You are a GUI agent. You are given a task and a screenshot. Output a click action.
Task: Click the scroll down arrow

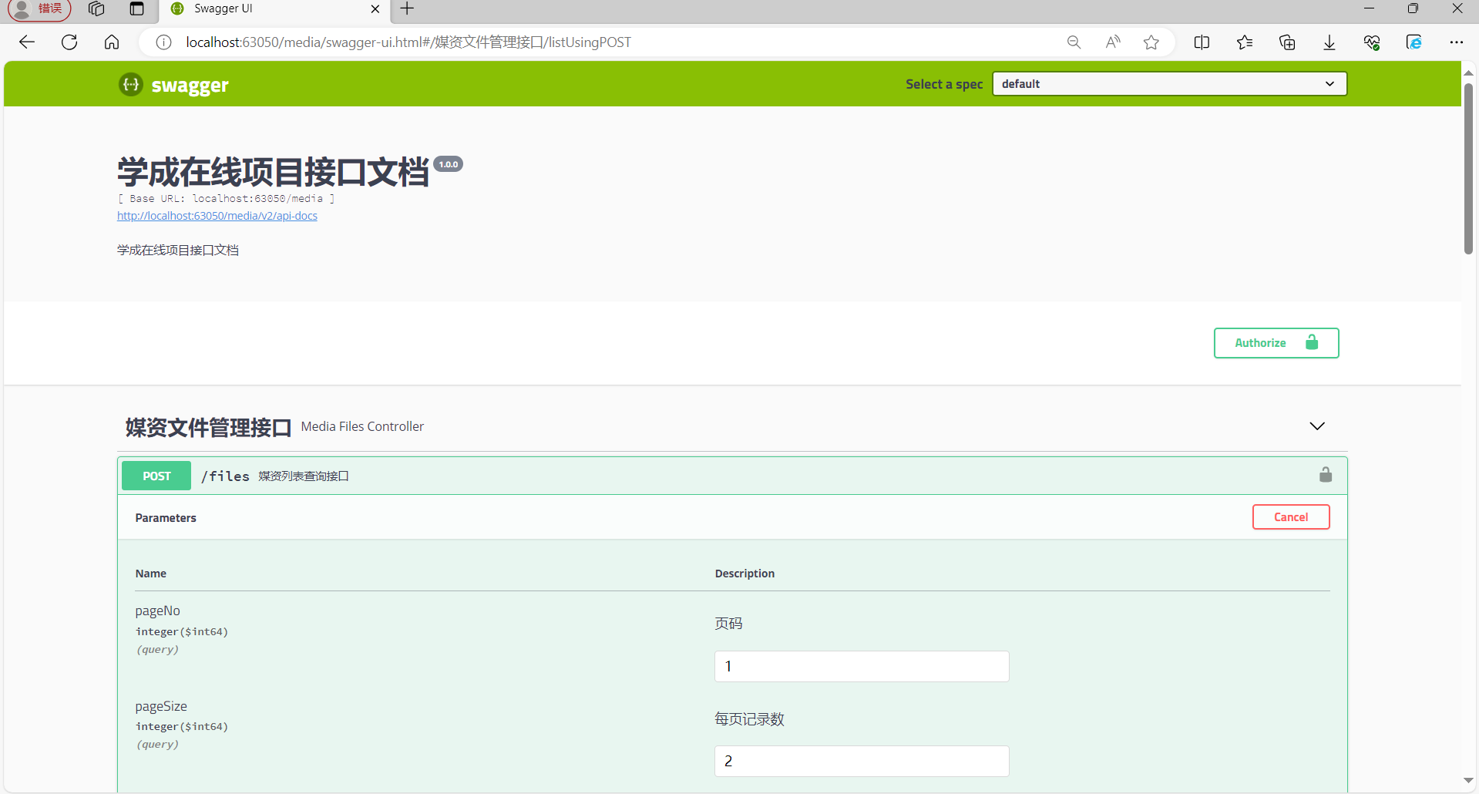(1468, 781)
